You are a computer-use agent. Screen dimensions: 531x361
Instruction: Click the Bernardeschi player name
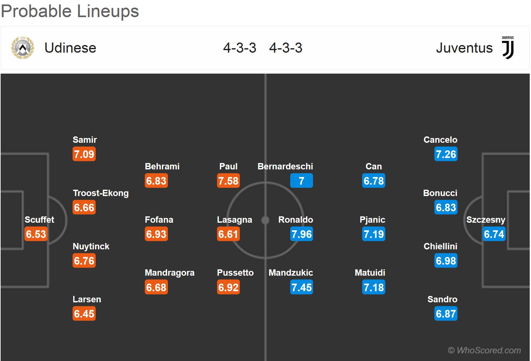285,166
